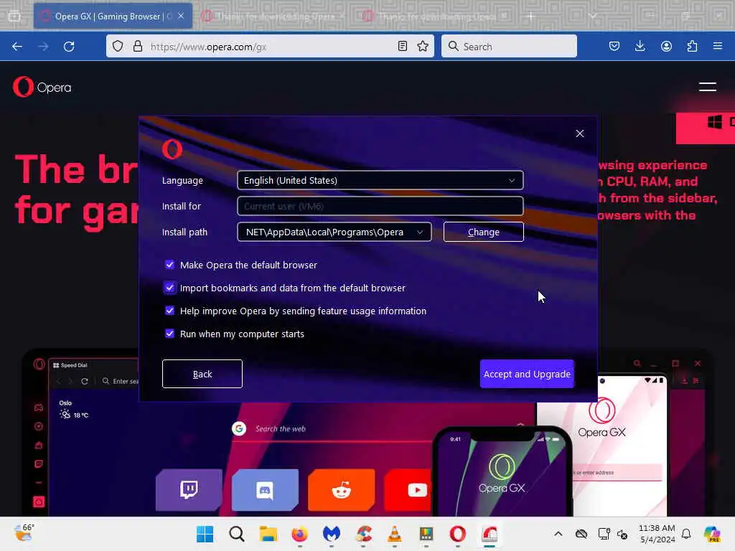Uncheck Run when my computer starts

[x=169, y=334]
